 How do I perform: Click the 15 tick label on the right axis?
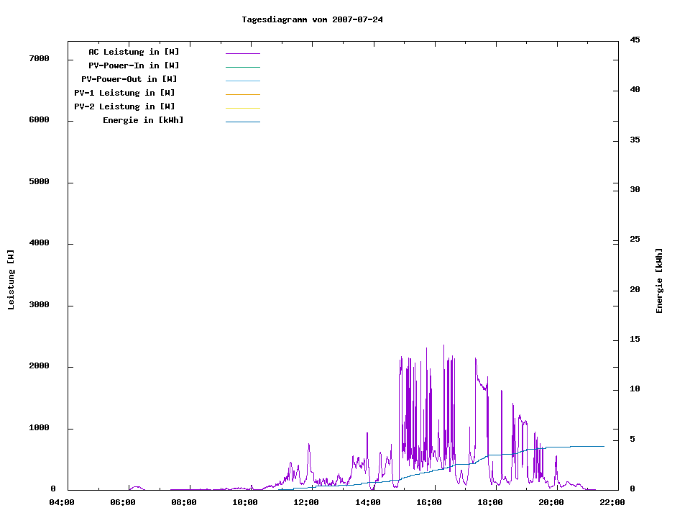click(635, 340)
